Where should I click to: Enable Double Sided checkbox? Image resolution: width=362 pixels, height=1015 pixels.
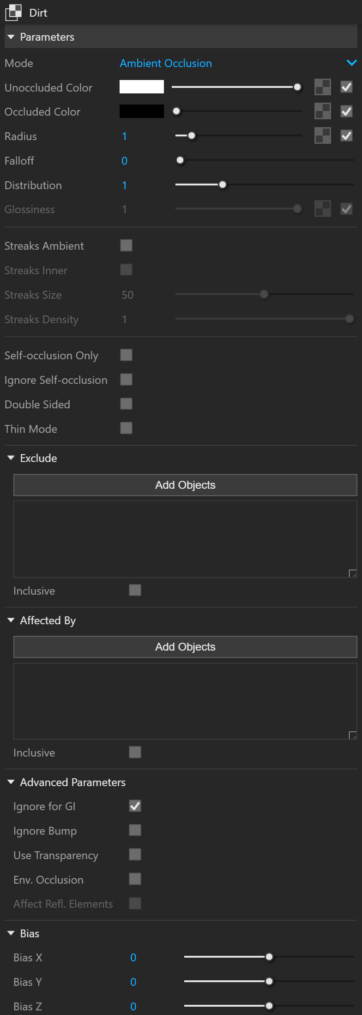[126, 404]
